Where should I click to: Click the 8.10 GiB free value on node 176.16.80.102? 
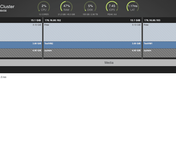[136, 25]
